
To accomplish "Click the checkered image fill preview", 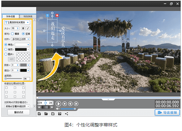I will tap(23, 57).
